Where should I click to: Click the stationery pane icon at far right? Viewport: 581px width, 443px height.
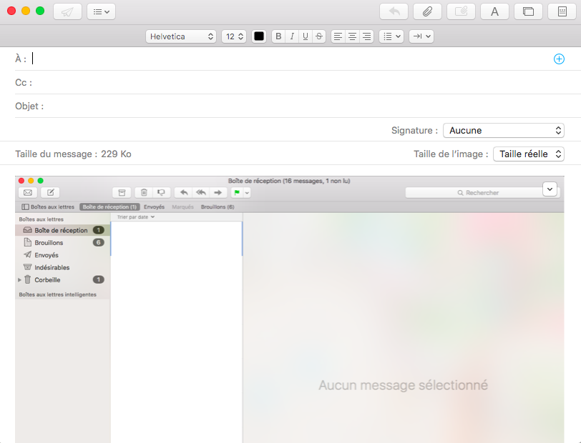(562, 11)
